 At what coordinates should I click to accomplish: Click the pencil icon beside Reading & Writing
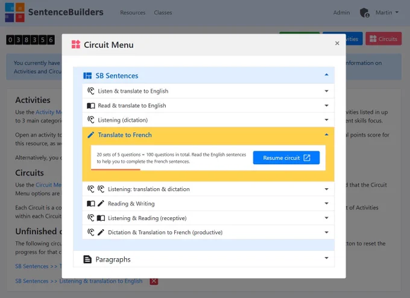101,203
